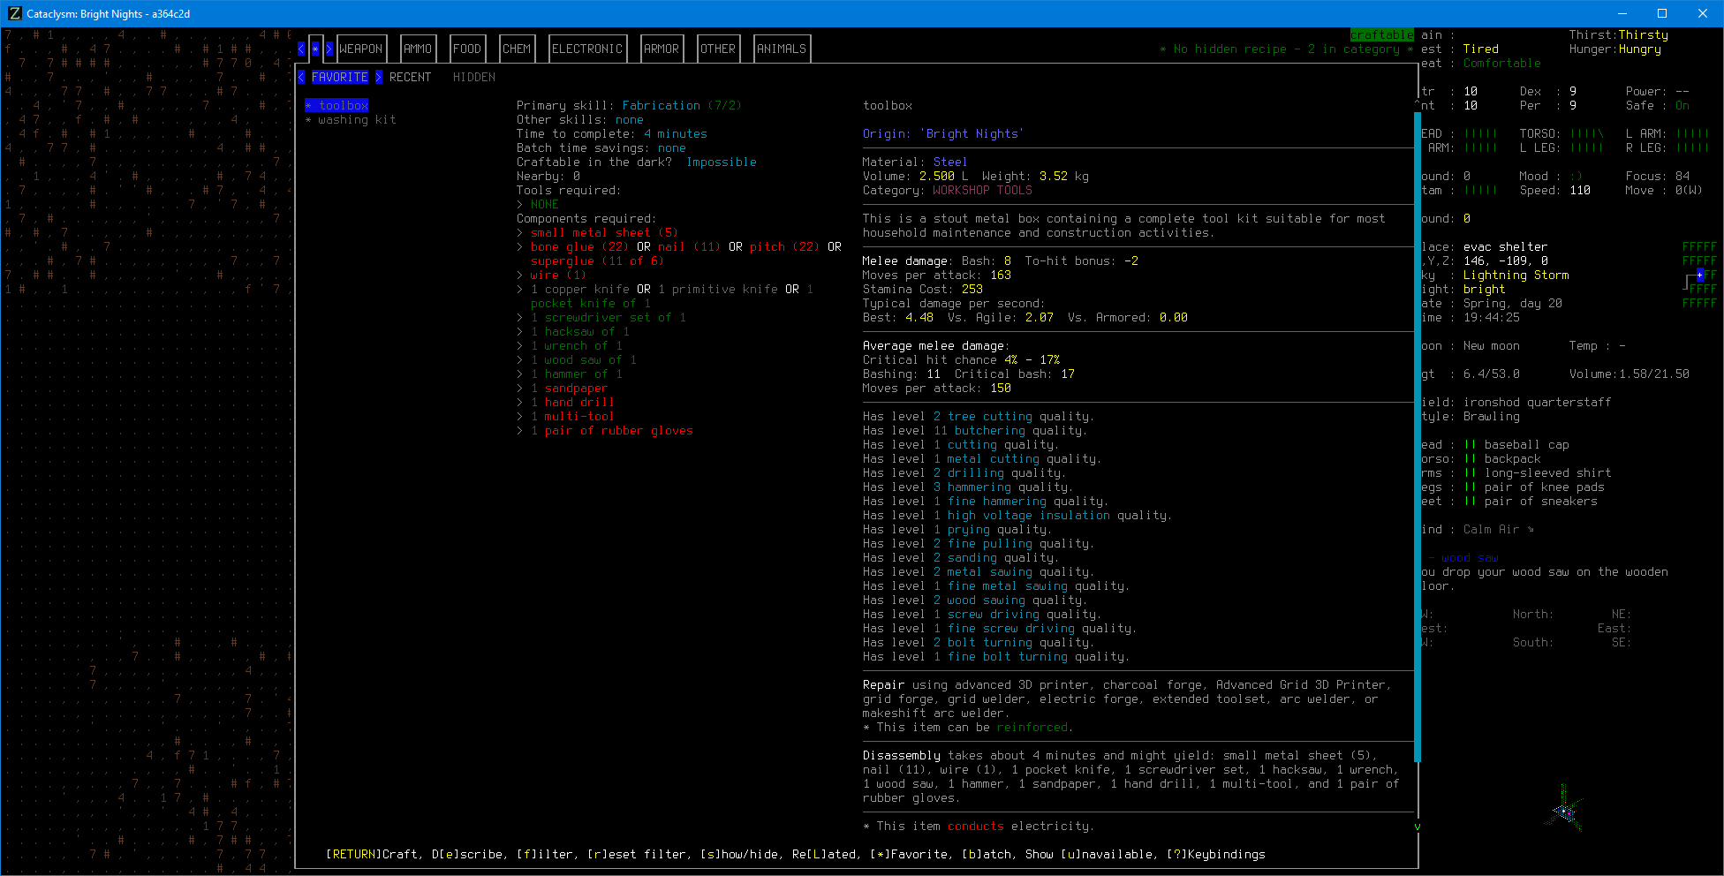The image size is (1724, 876).
Task: Select the washing kit recipe
Action: tap(358, 119)
